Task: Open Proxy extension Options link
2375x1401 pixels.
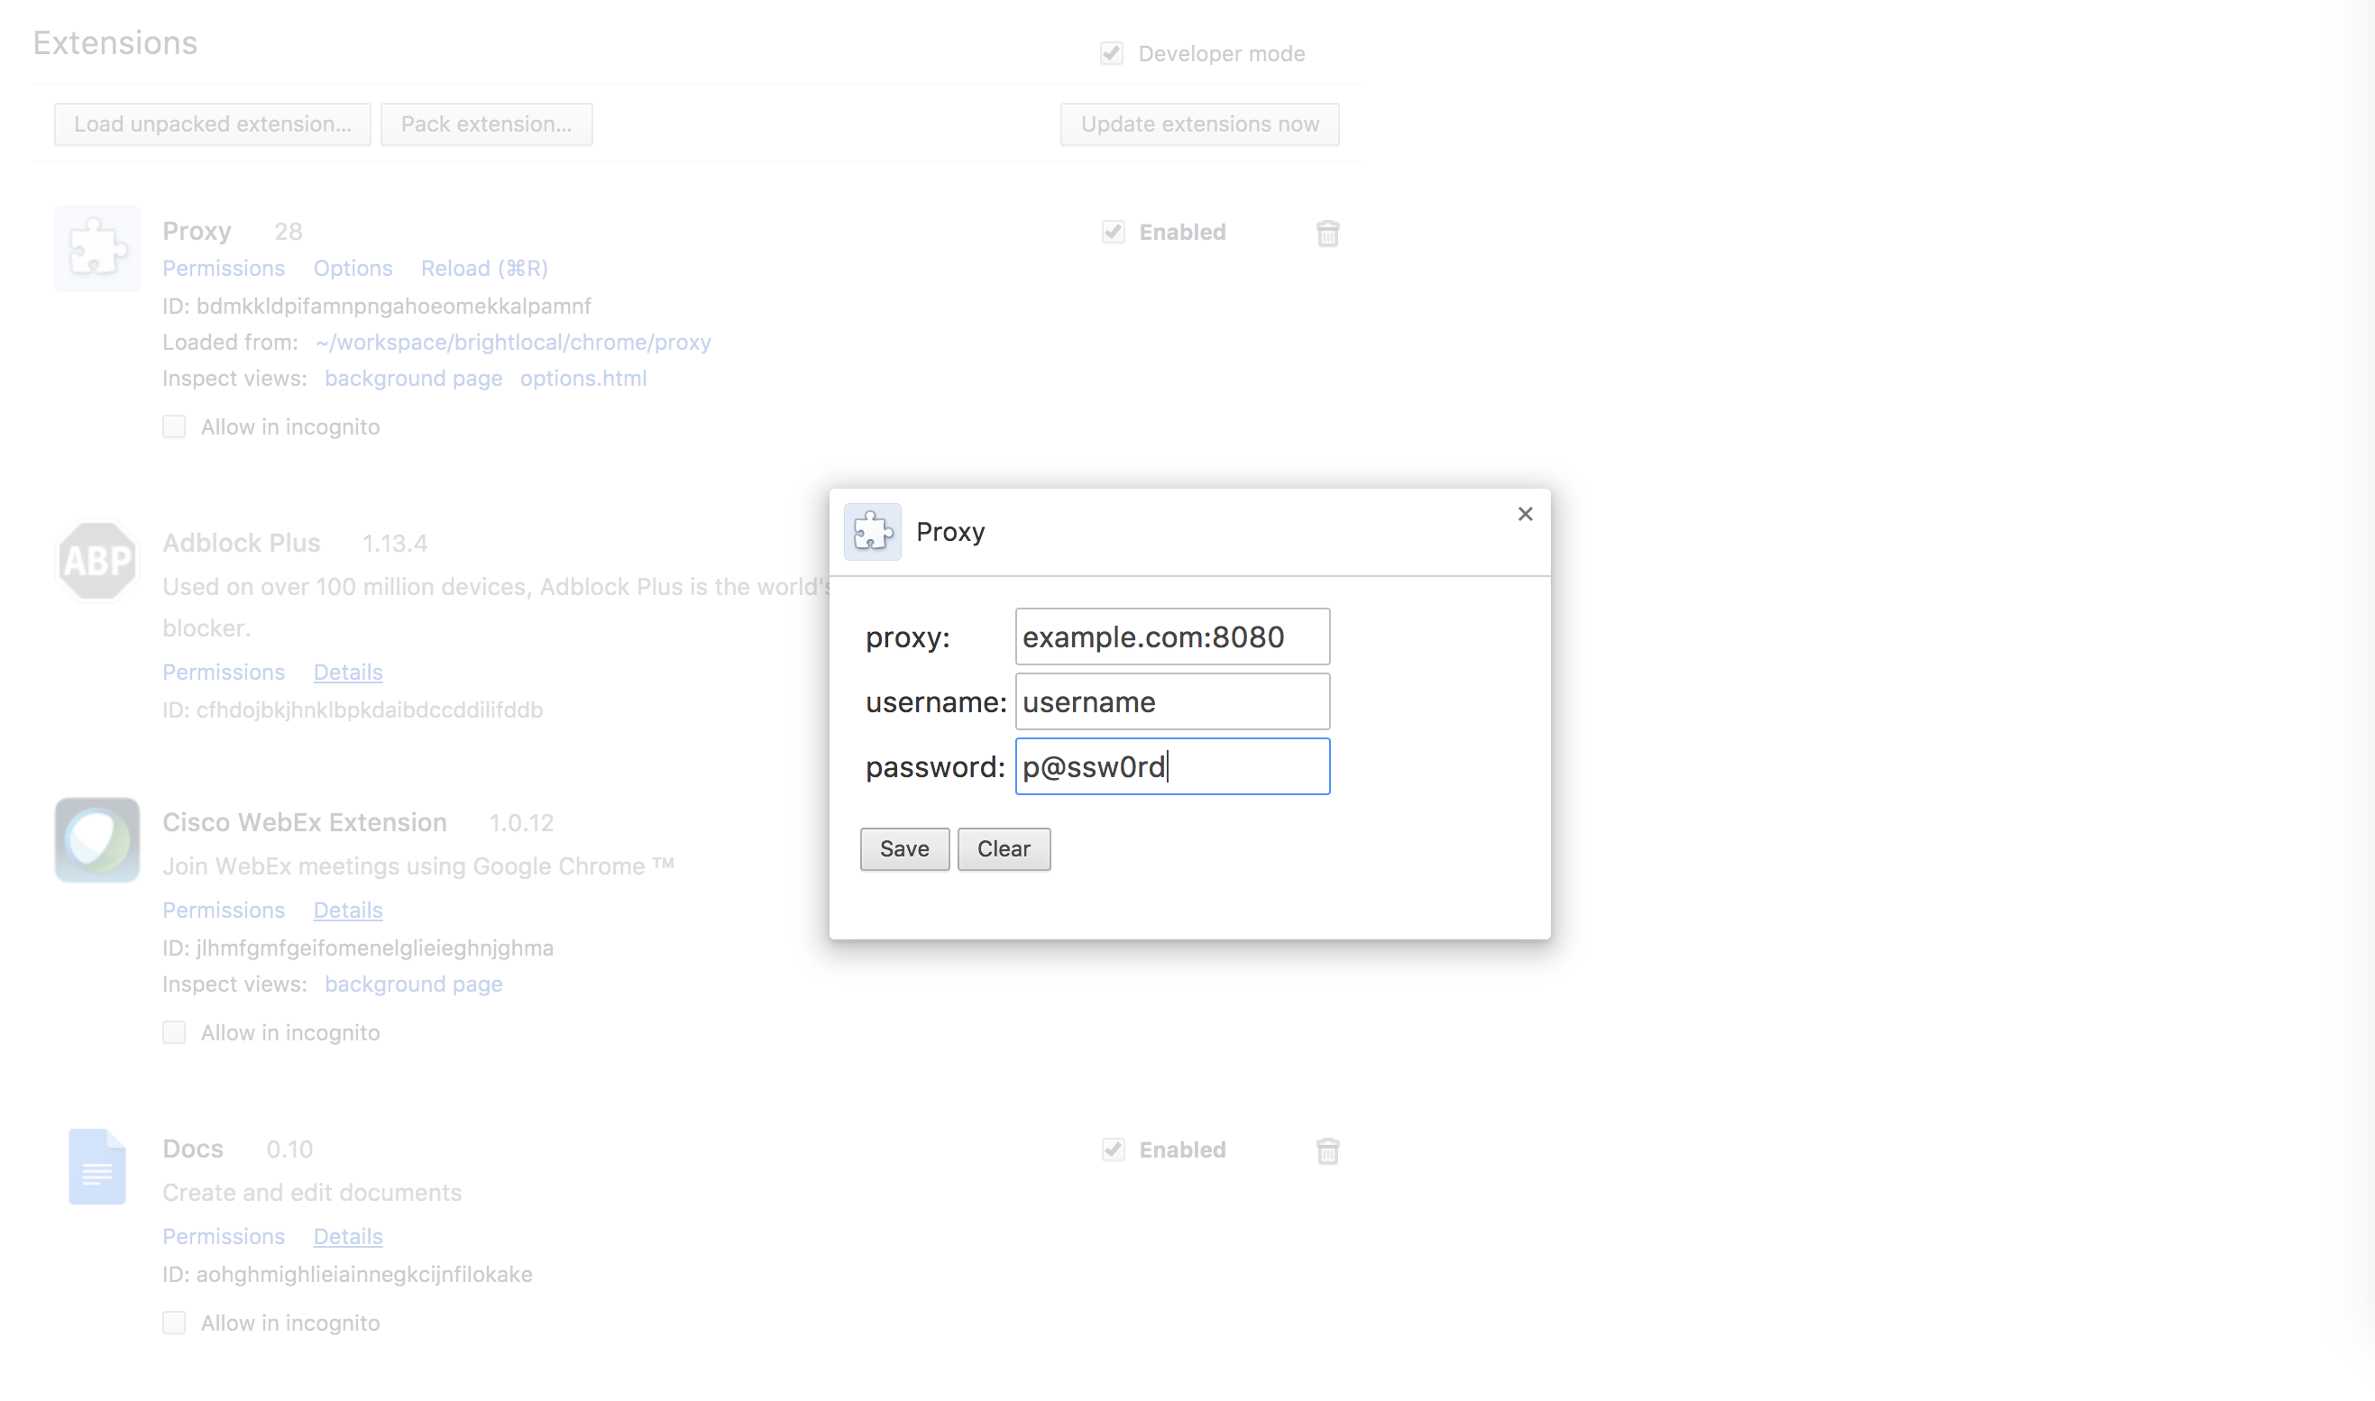Action: (x=352, y=269)
